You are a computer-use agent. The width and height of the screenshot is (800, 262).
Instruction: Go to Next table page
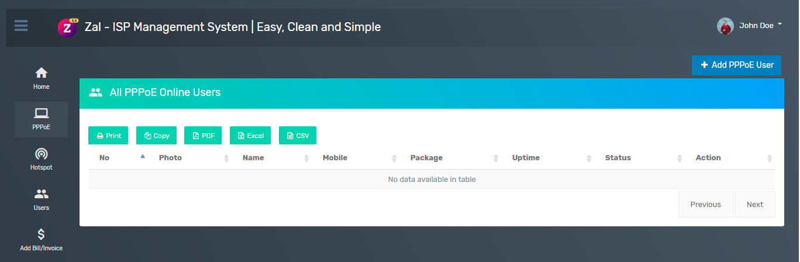pyautogui.click(x=755, y=204)
